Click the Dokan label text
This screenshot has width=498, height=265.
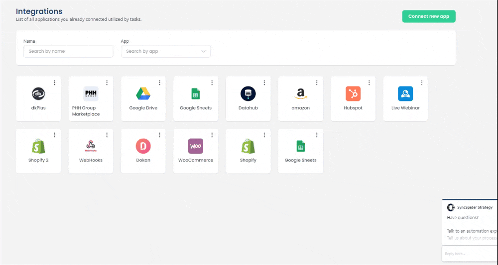[x=143, y=160]
